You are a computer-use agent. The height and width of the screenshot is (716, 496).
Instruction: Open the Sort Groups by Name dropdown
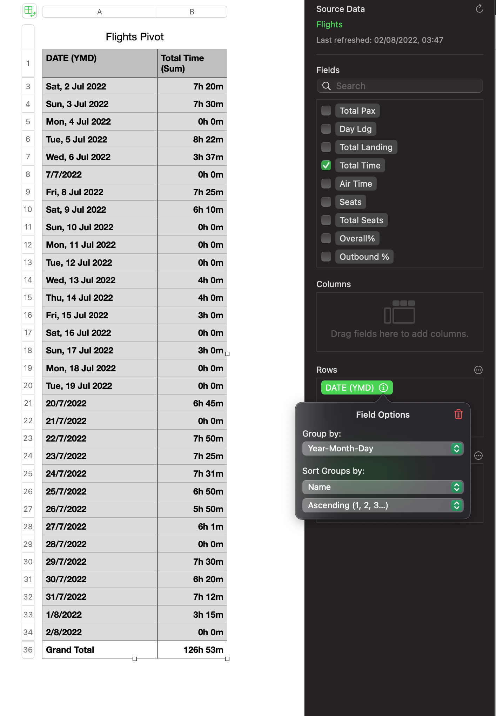383,487
